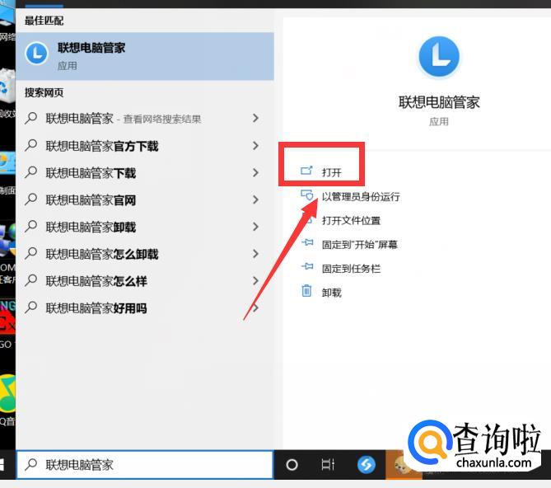Expand chevron for 联想电脑管家官方下载

coord(255,145)
